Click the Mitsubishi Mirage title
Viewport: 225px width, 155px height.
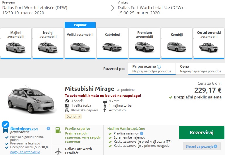89,89
